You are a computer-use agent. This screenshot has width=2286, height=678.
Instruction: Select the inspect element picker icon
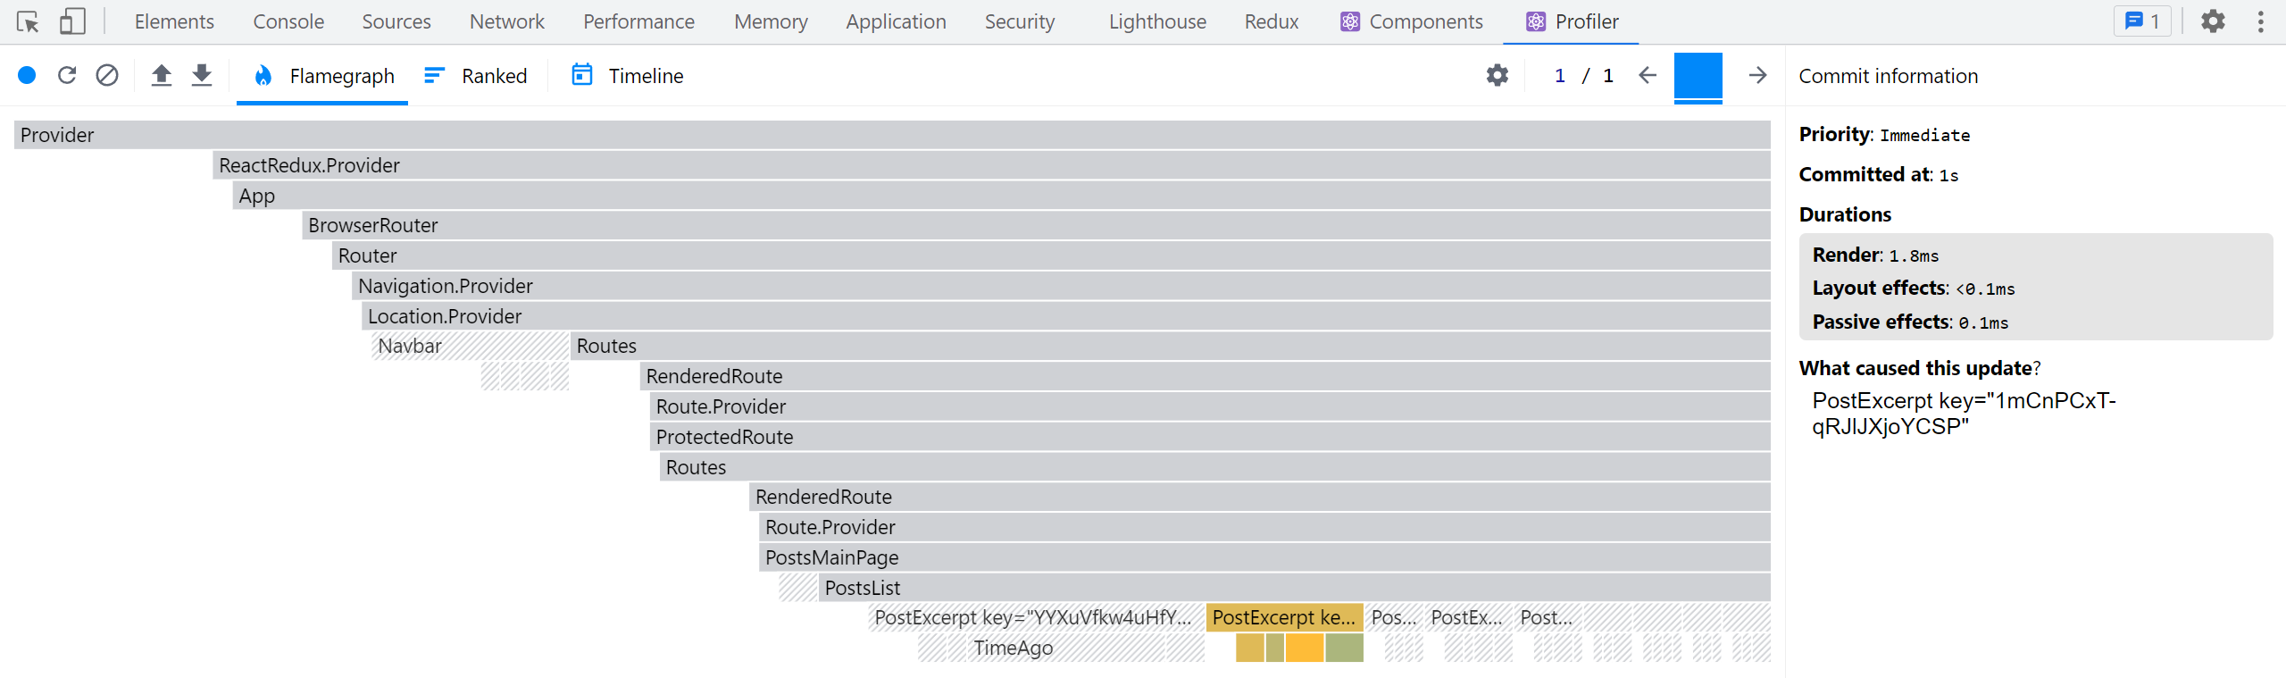click(28, 21)
